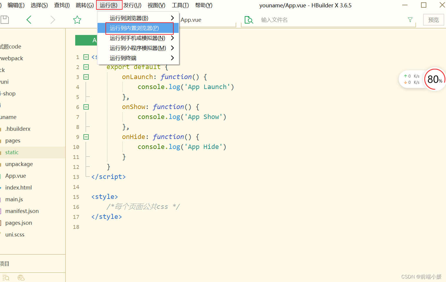Maximize the HBuilder X window

click(424, 5)
